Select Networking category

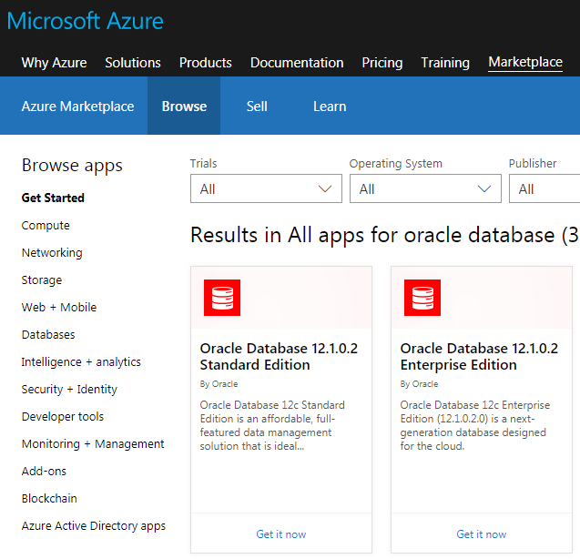pyautogui.click(x=52, y=253)
